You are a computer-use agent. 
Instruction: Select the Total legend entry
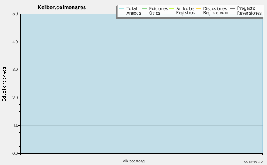point(128,8)
